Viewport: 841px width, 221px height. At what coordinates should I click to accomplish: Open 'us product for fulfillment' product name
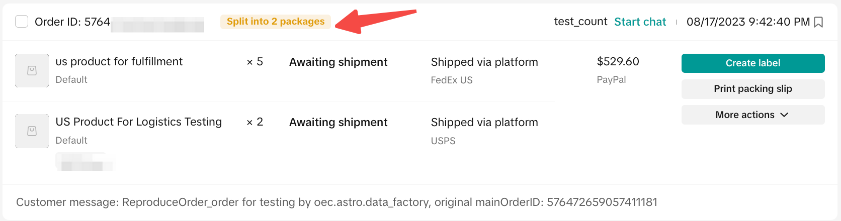119,62
